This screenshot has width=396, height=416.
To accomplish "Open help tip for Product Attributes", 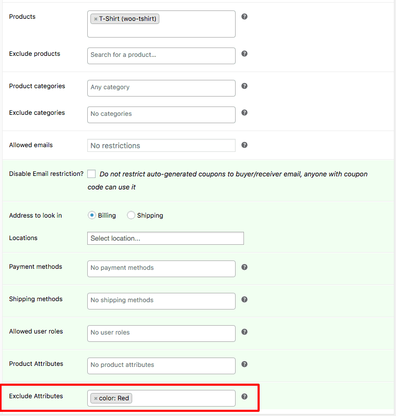I will (244, 364).
